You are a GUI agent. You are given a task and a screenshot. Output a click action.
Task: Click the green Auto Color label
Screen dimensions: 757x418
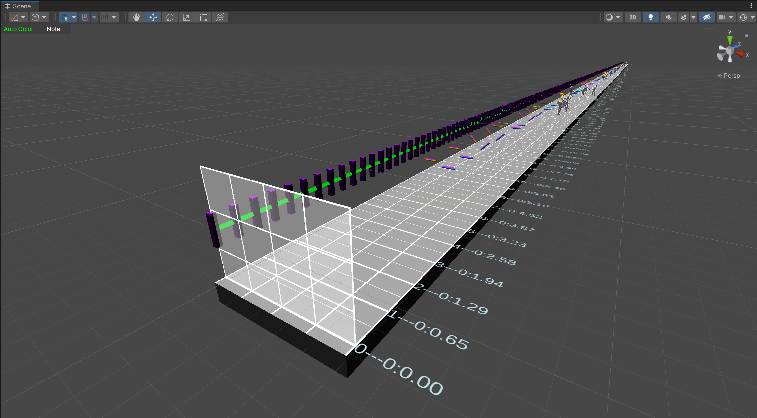(x=18, y=29)
